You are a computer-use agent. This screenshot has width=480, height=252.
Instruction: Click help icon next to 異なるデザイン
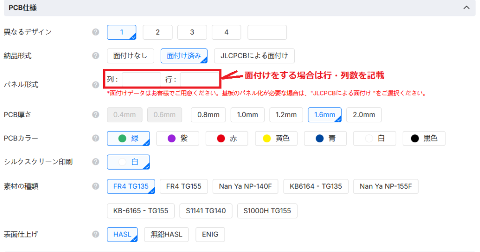(96, 32)
